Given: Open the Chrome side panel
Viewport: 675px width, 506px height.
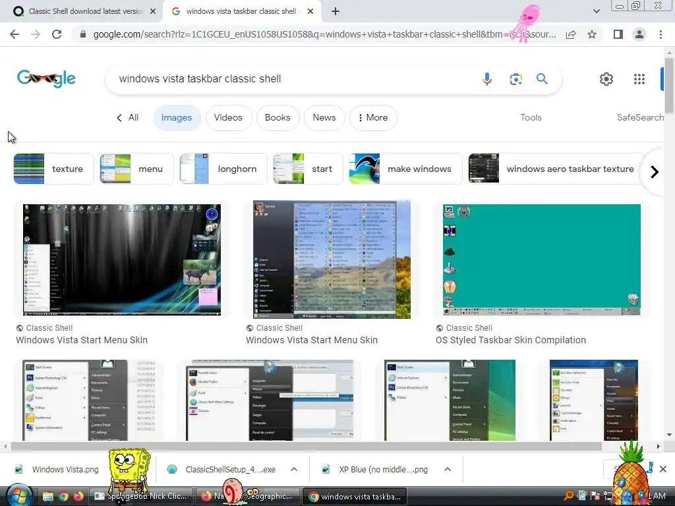Looking at the screenshot, I should [x=618, y=34].
